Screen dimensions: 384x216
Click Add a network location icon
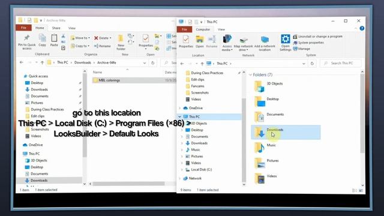265,44
